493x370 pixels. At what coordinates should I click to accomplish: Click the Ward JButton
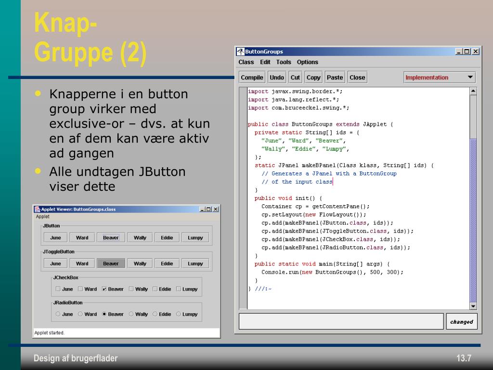(x=82, y=238)
